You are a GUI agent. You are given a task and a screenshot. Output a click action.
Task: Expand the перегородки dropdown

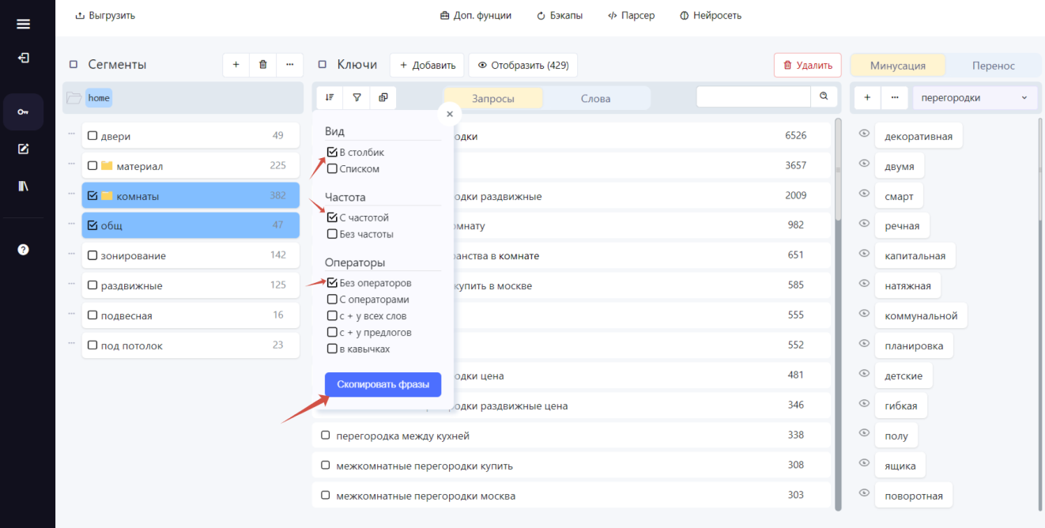click(x=975, y=98)
